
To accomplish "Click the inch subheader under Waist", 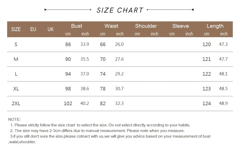I will (120, 34).
